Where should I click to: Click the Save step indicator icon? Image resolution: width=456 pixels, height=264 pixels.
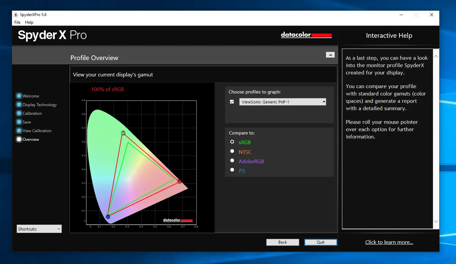click(x=19, y=122)
